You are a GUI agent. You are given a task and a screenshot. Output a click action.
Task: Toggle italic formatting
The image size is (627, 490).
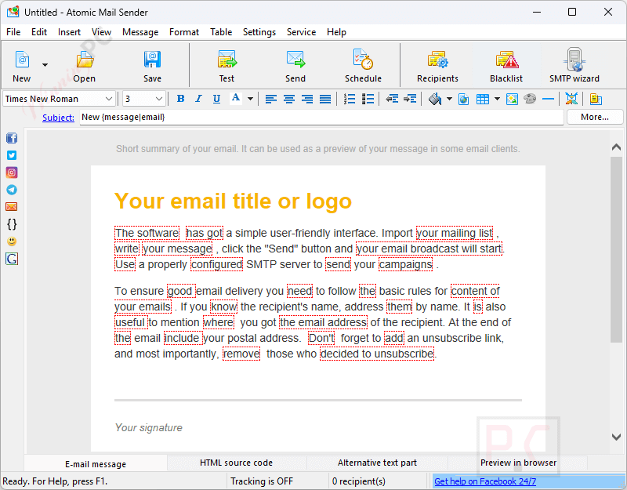coord(198,99)
